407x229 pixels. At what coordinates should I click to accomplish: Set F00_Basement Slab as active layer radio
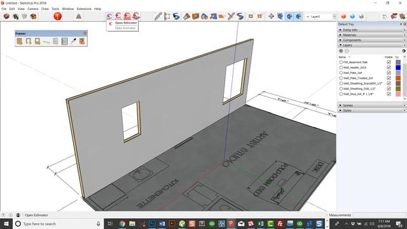click(x=341, y=62)
